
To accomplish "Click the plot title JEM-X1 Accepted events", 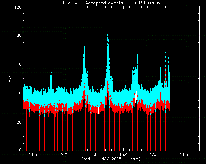I will point(92,3).
